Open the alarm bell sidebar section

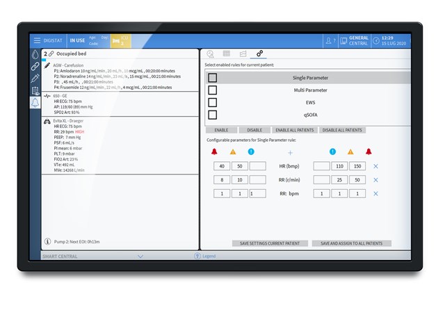tap(35, 103)
